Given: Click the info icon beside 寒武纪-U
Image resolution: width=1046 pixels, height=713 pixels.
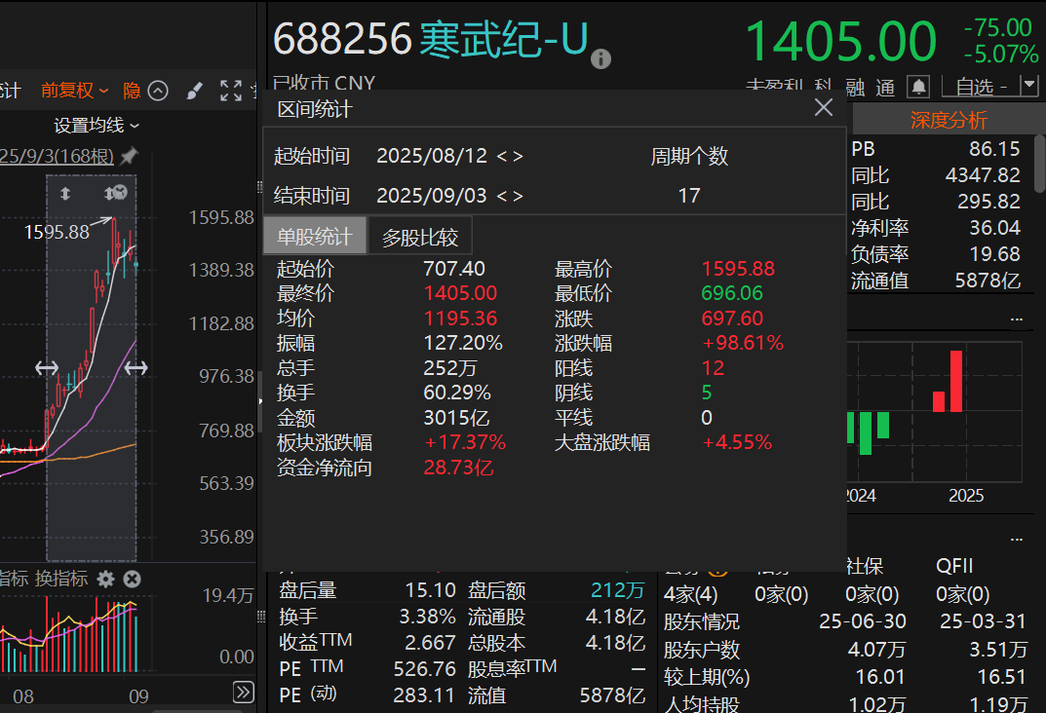Looking at the screenshot, I should pos(600,58).
